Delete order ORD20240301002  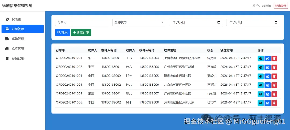click(274, 68)
